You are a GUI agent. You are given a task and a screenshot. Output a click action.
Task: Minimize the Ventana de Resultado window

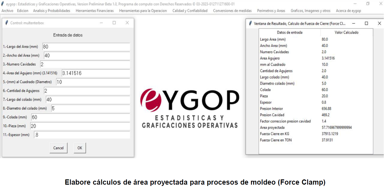pyautogui.click(x=353, y=23)
